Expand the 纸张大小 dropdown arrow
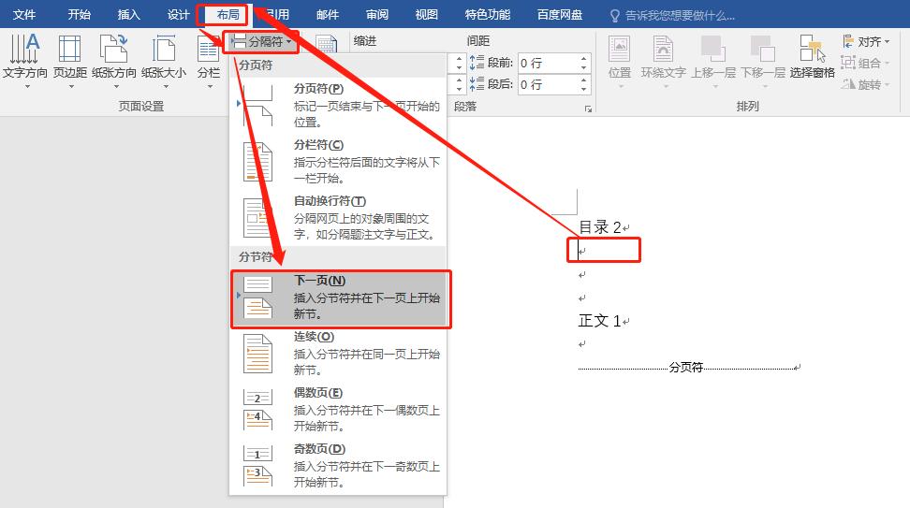Screen dimensions: 910x508 pos(166,87)
